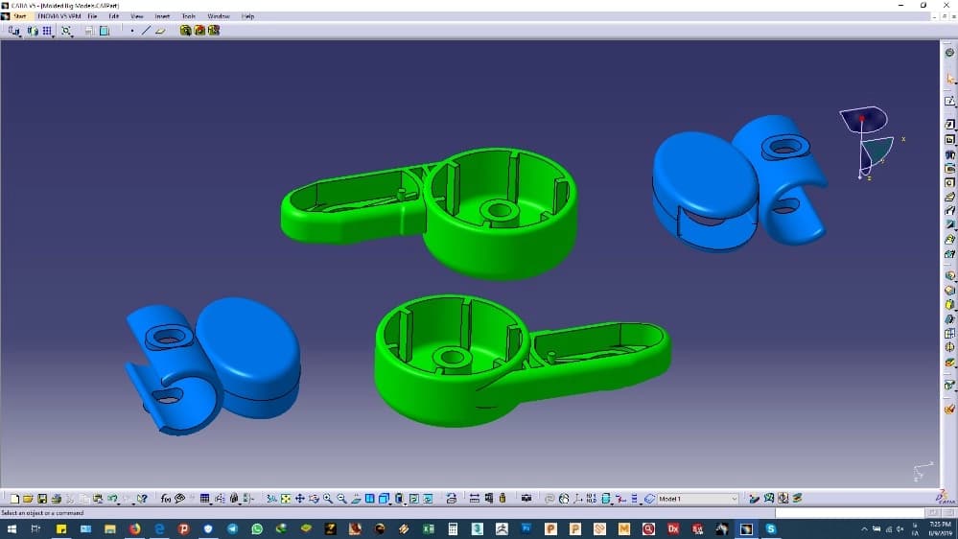Click the Swap visible space icon
The width and height of the screenshot is (958, 539).
tap(429, 499)
